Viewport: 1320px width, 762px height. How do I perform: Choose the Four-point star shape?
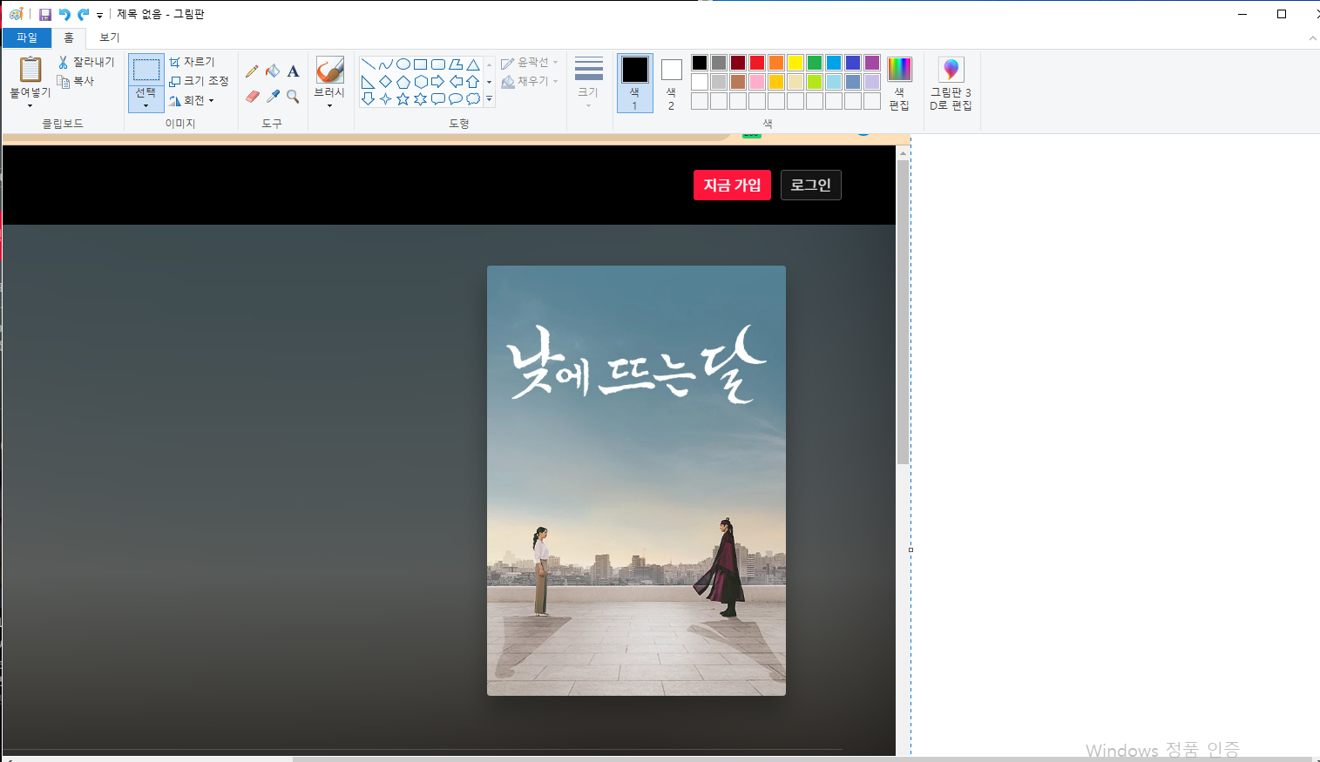tap(385, 99)
